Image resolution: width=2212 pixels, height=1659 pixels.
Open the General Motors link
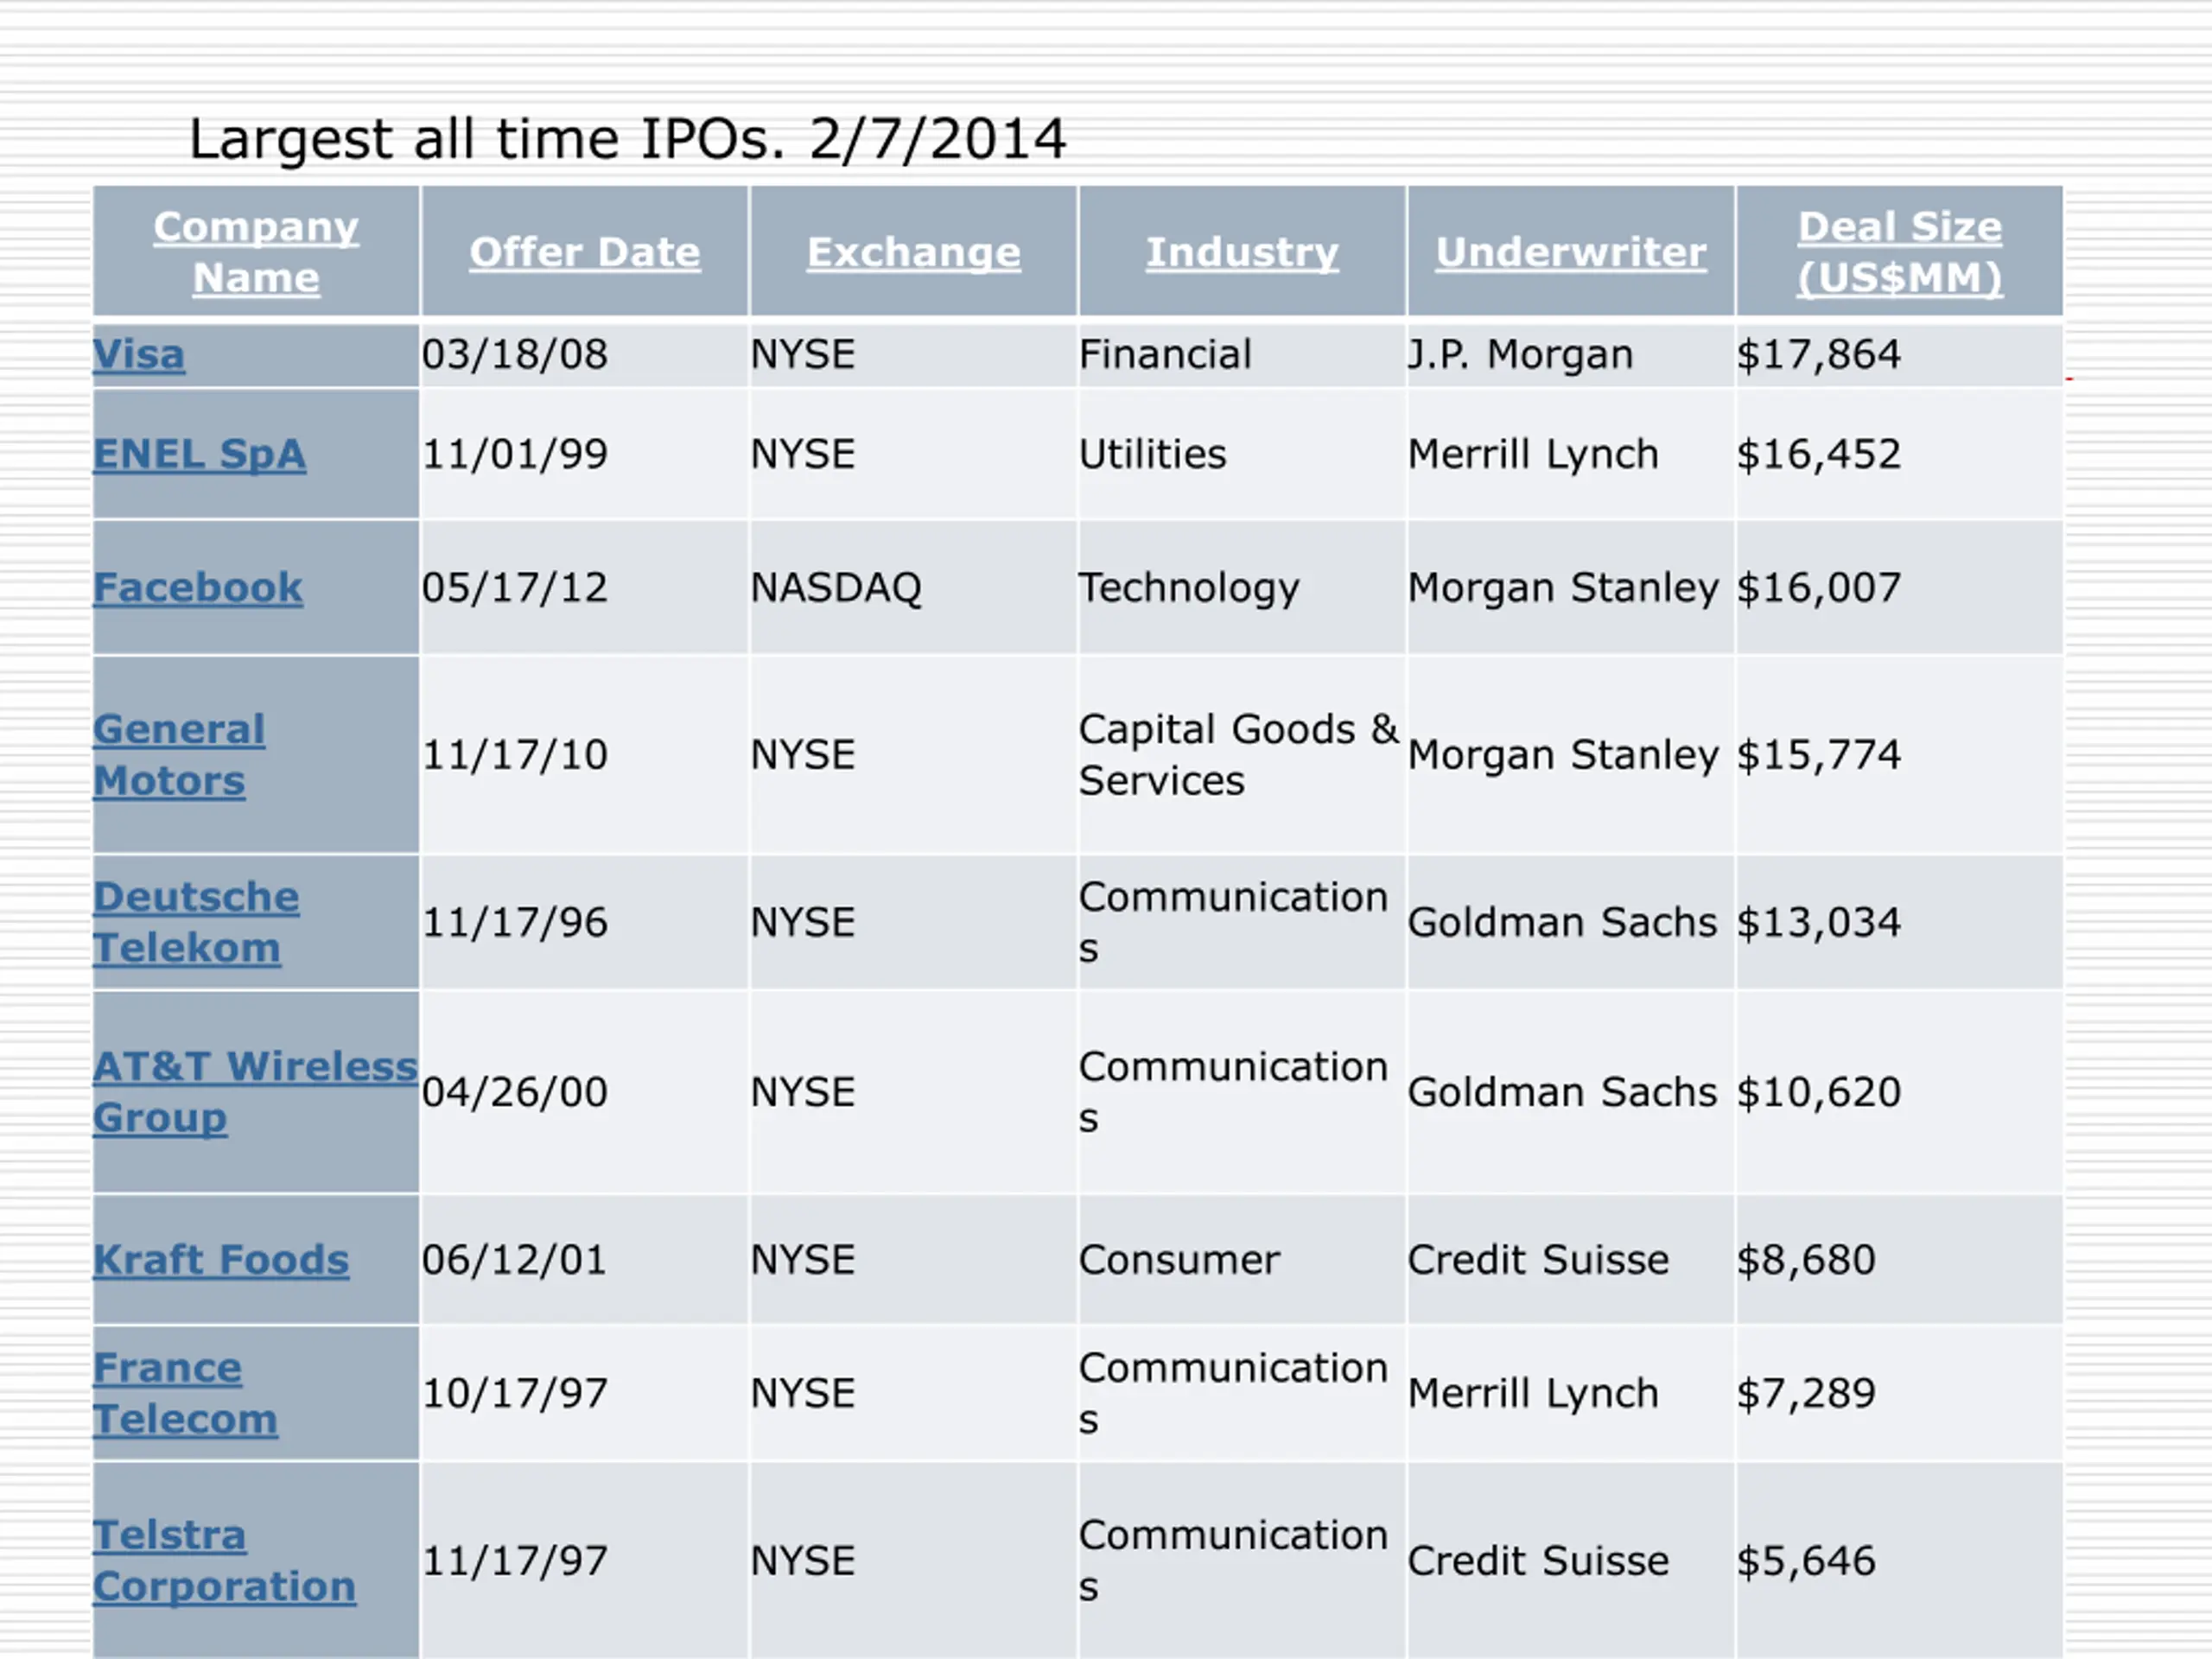click(179, 754)
